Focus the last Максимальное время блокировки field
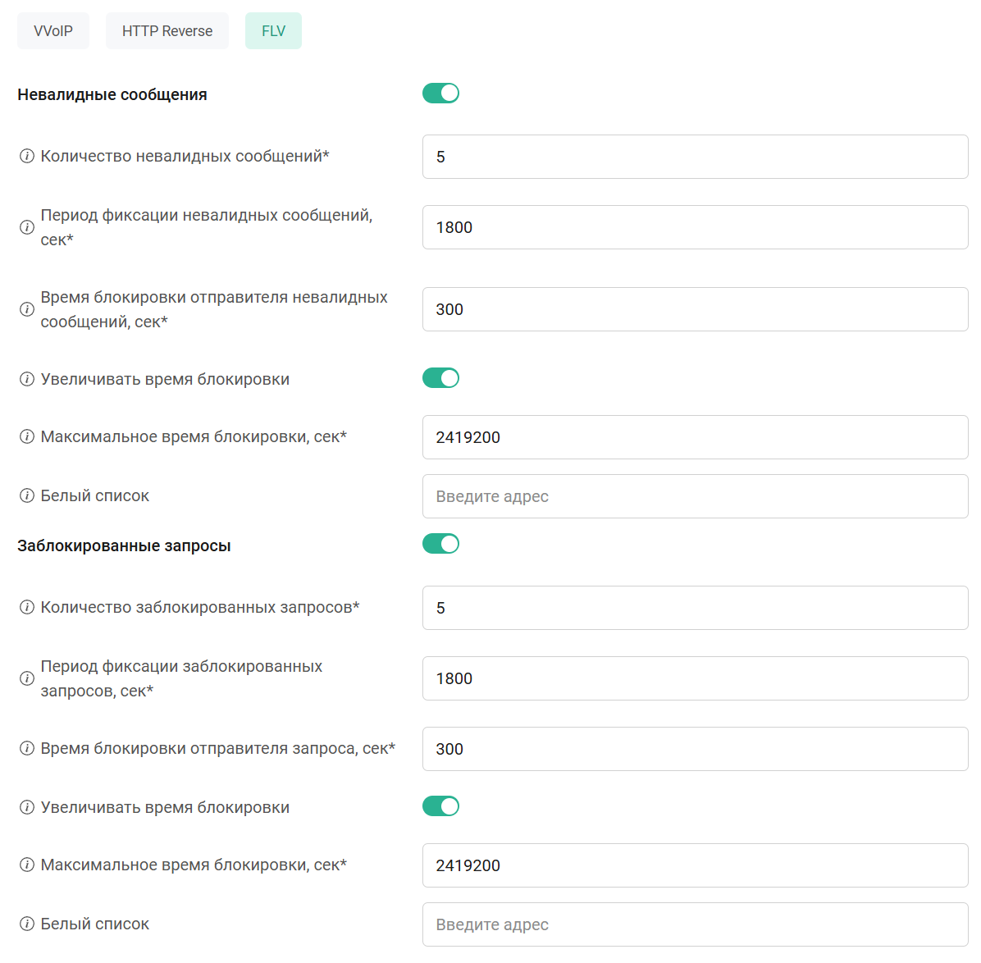Screen dimensions: 981x963 tap(695, 865)
